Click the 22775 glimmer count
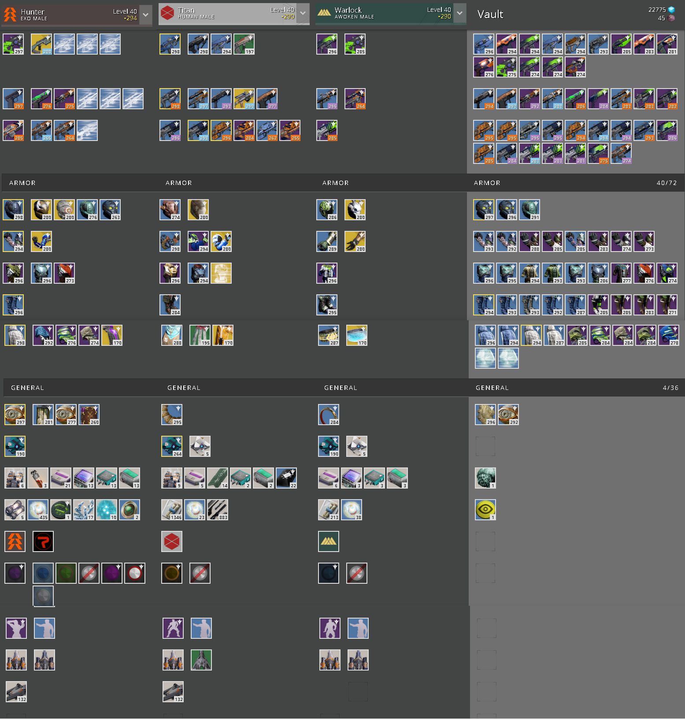Viewport: 685px width, 719px height. 657,10
